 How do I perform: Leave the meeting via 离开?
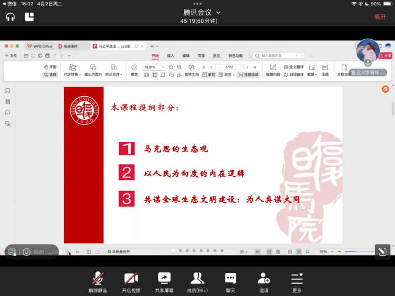[380, 17]
